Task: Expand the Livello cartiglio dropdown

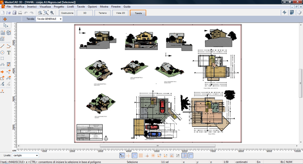Action: [x=26, y=155]
